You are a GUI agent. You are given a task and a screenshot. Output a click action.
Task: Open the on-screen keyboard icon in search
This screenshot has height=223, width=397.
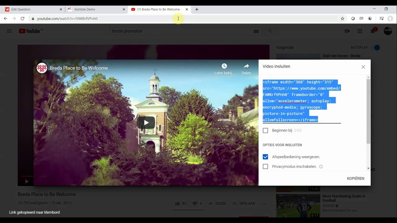coord(256,31)
